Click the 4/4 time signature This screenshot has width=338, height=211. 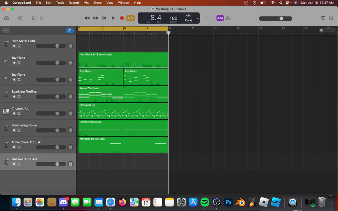[188, 16]
